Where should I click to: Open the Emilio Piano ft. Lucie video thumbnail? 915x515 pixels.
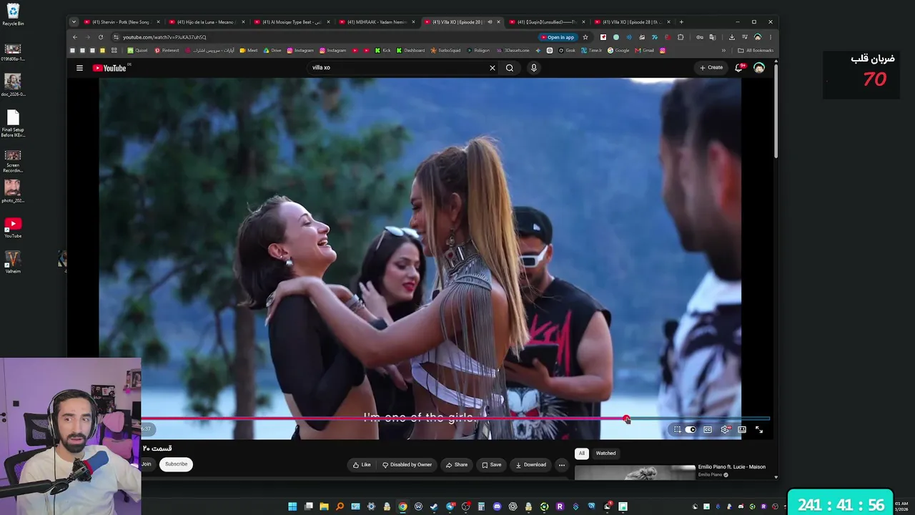tap(635, 471)
